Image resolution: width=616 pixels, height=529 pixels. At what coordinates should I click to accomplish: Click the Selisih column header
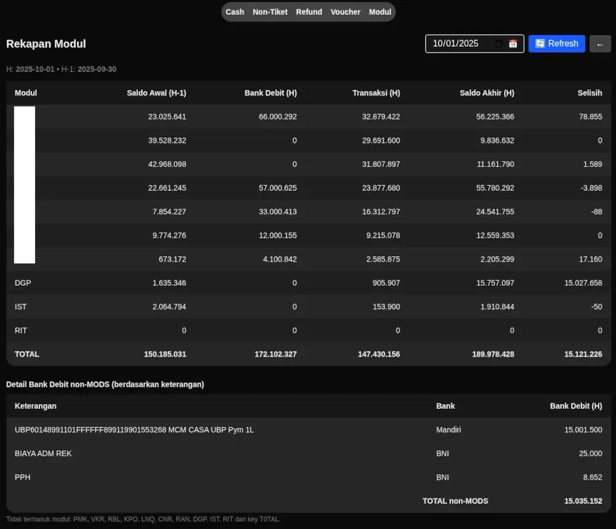pyautogui.click(x=590, y=93)
